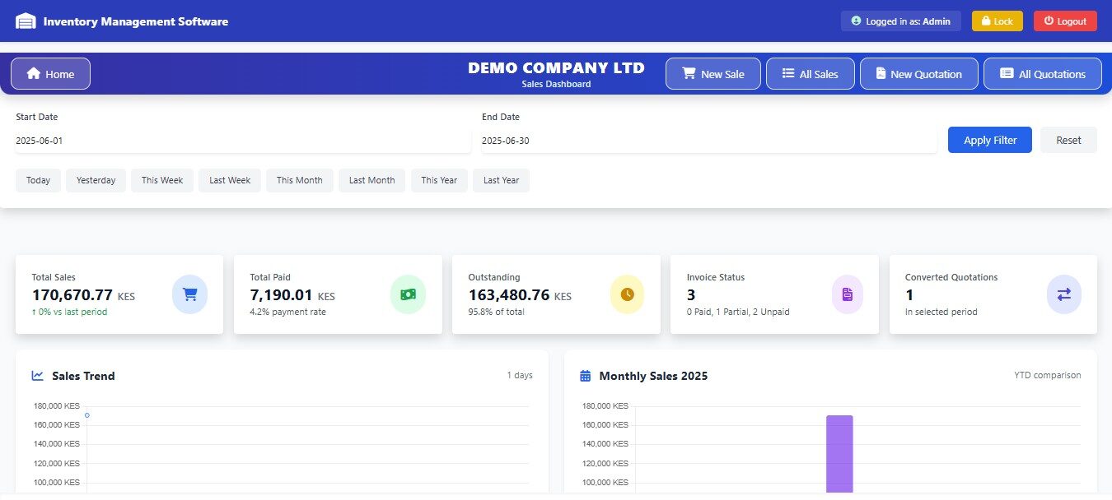Click the chart icon beside Sales Trend heading
The width and height of the screenshot is (1112, 500).
click(37, 375)
